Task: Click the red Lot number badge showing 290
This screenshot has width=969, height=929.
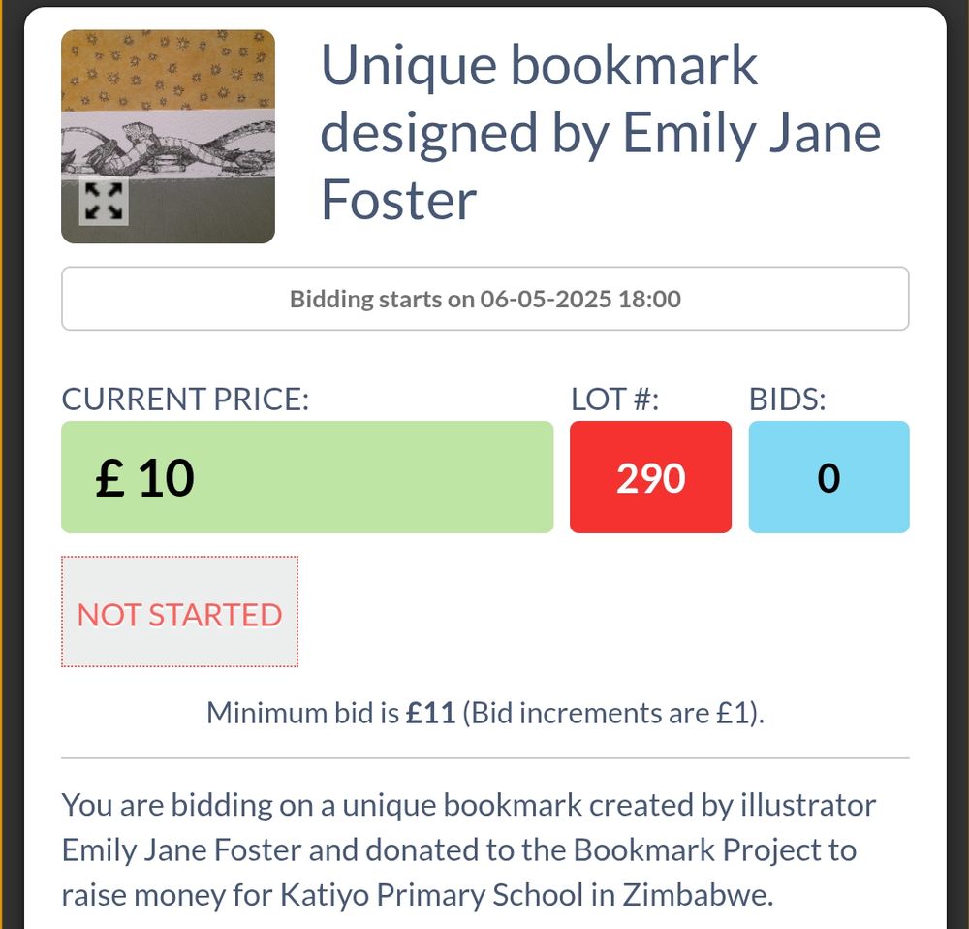Action: (650, 476)
